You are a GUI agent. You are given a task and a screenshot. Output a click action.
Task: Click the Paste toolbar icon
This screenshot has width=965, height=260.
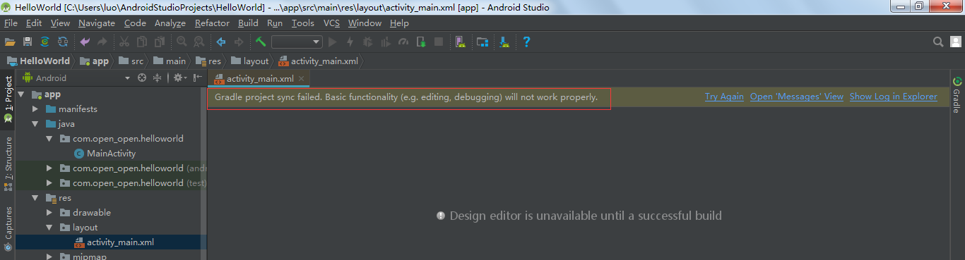click(160, 42)
